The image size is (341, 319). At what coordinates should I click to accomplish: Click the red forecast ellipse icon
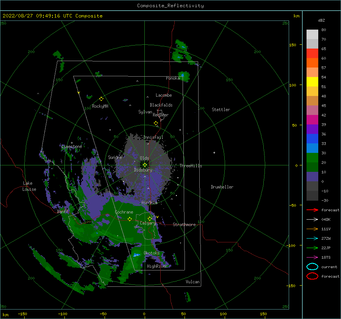point(312,276)
